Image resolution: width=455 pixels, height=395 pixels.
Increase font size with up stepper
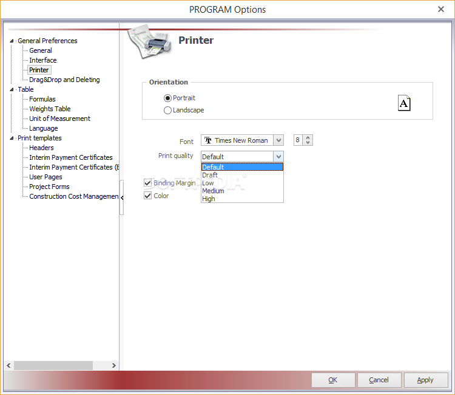tap(308, 137)
